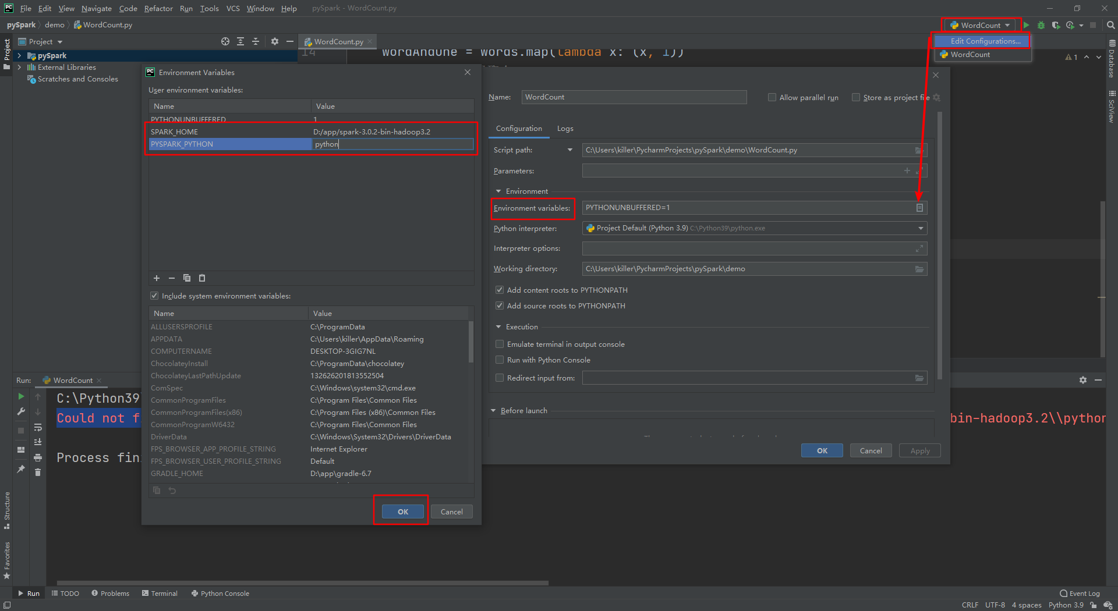Collapse the Execution section

498,326
